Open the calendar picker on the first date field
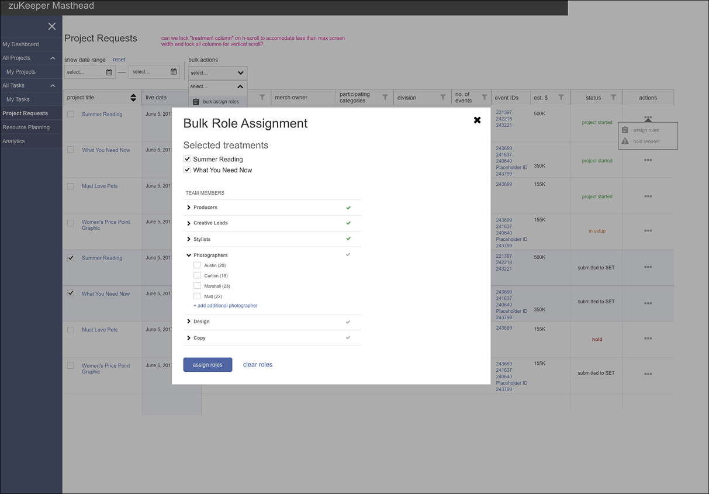Image resolution: width=709 pixels, height=494 pixels. (109, 71)
